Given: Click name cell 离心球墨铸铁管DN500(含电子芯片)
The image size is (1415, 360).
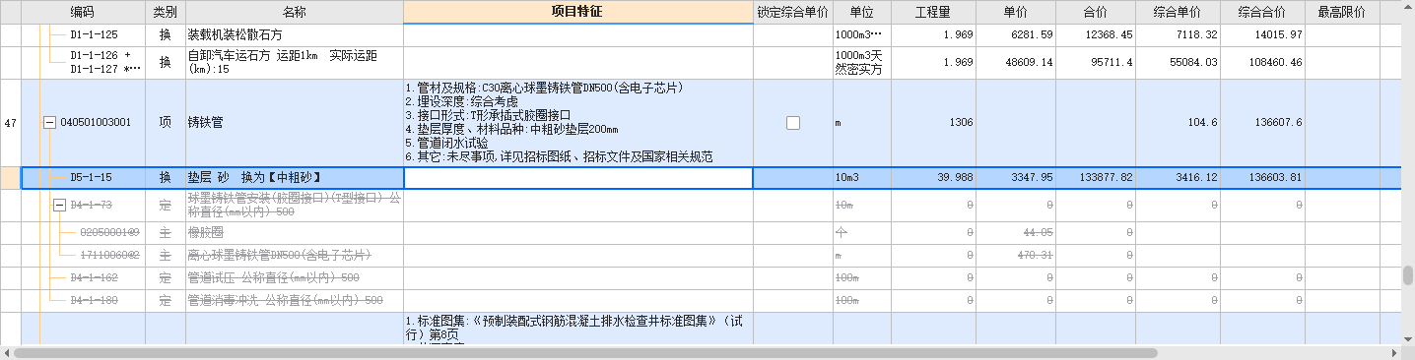Looking at the screenshot, I should 295,255.
